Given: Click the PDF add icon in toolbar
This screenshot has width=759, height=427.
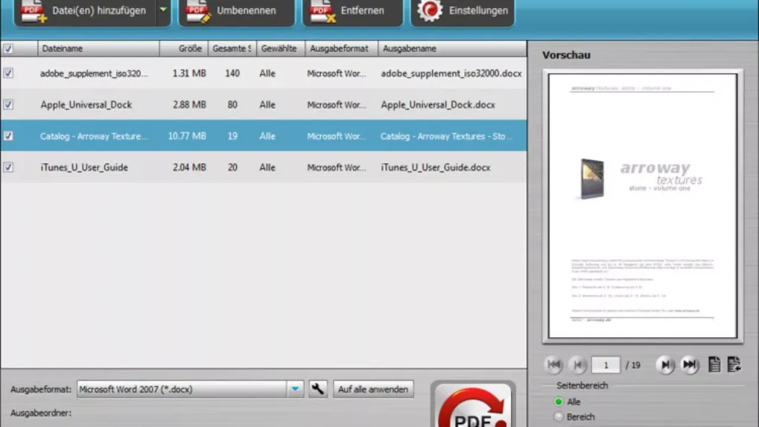Looking at the screenshot, I should click(x=33, y=11).
